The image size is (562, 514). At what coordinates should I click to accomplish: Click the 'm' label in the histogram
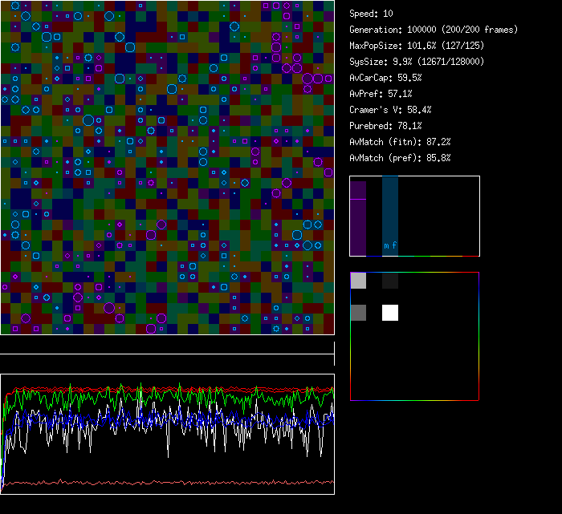(386, 246)
